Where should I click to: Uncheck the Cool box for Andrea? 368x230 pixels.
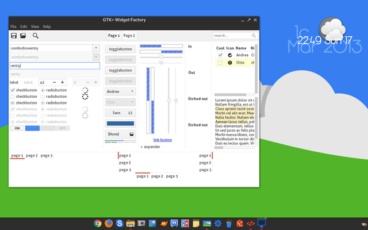220,55
